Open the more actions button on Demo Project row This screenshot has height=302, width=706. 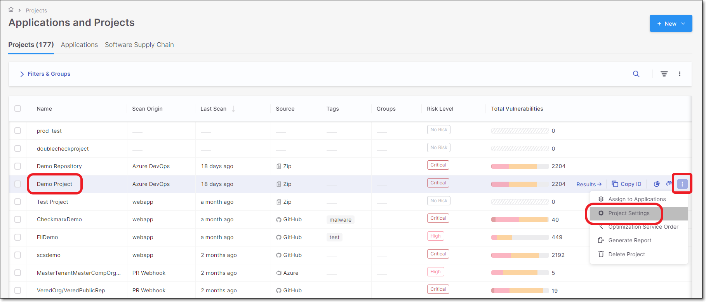pos(682,184)
